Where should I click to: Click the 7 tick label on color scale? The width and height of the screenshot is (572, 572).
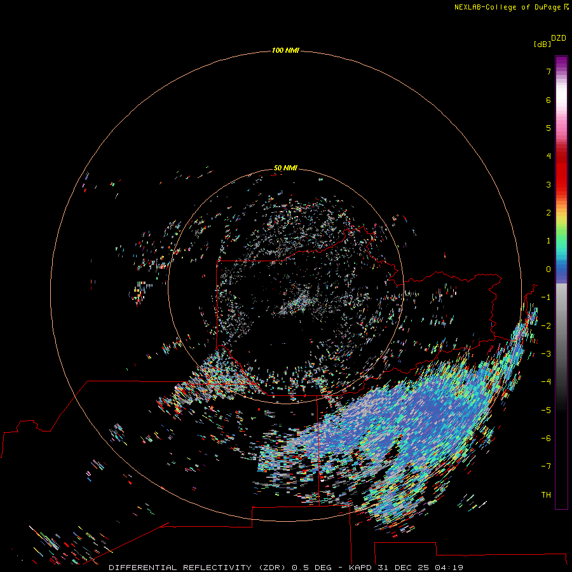548,71
